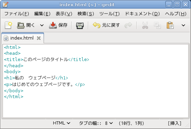Click the </body> closing tag line
The height and width of the screenshot is (129, 191).
(13, 91)
